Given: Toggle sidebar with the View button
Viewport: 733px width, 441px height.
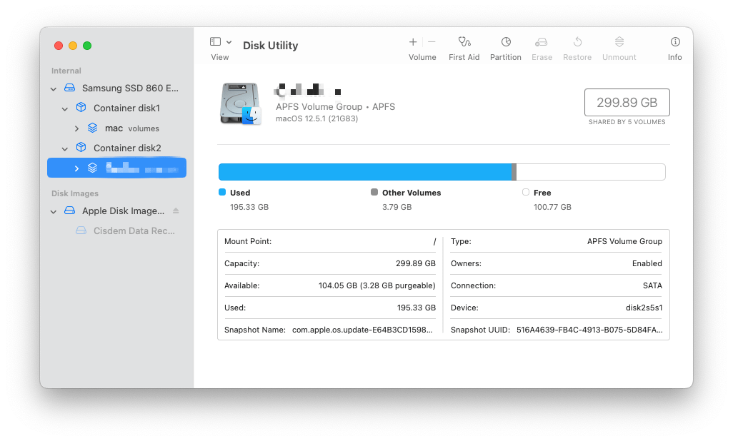Looking at the screenshot, I should click(216, 42).
